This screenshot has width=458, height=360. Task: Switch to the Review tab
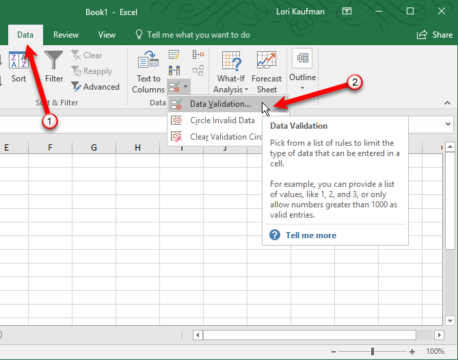66,34
